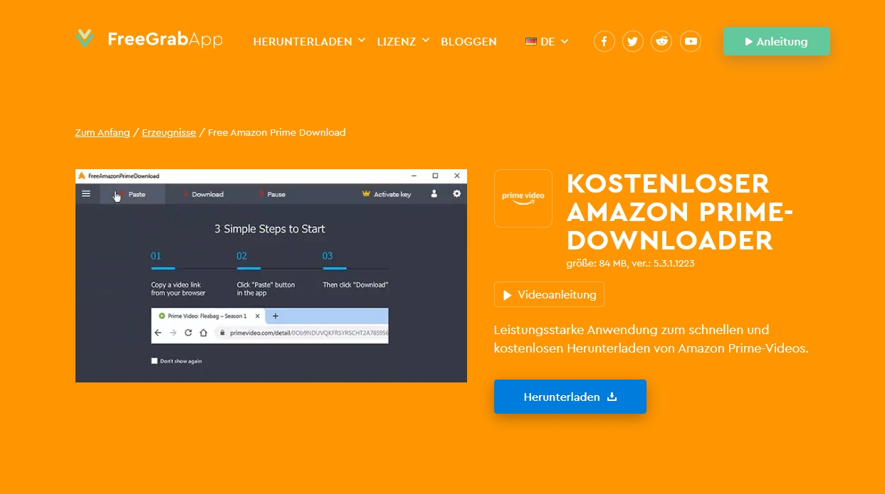
Task: Open the DE language selector
Action: (x=547, y=41)
